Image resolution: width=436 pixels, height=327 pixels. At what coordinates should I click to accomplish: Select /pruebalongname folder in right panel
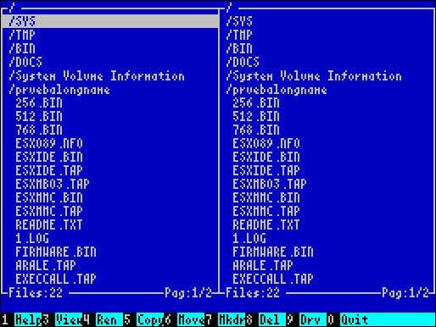click(x=277, y=89)
